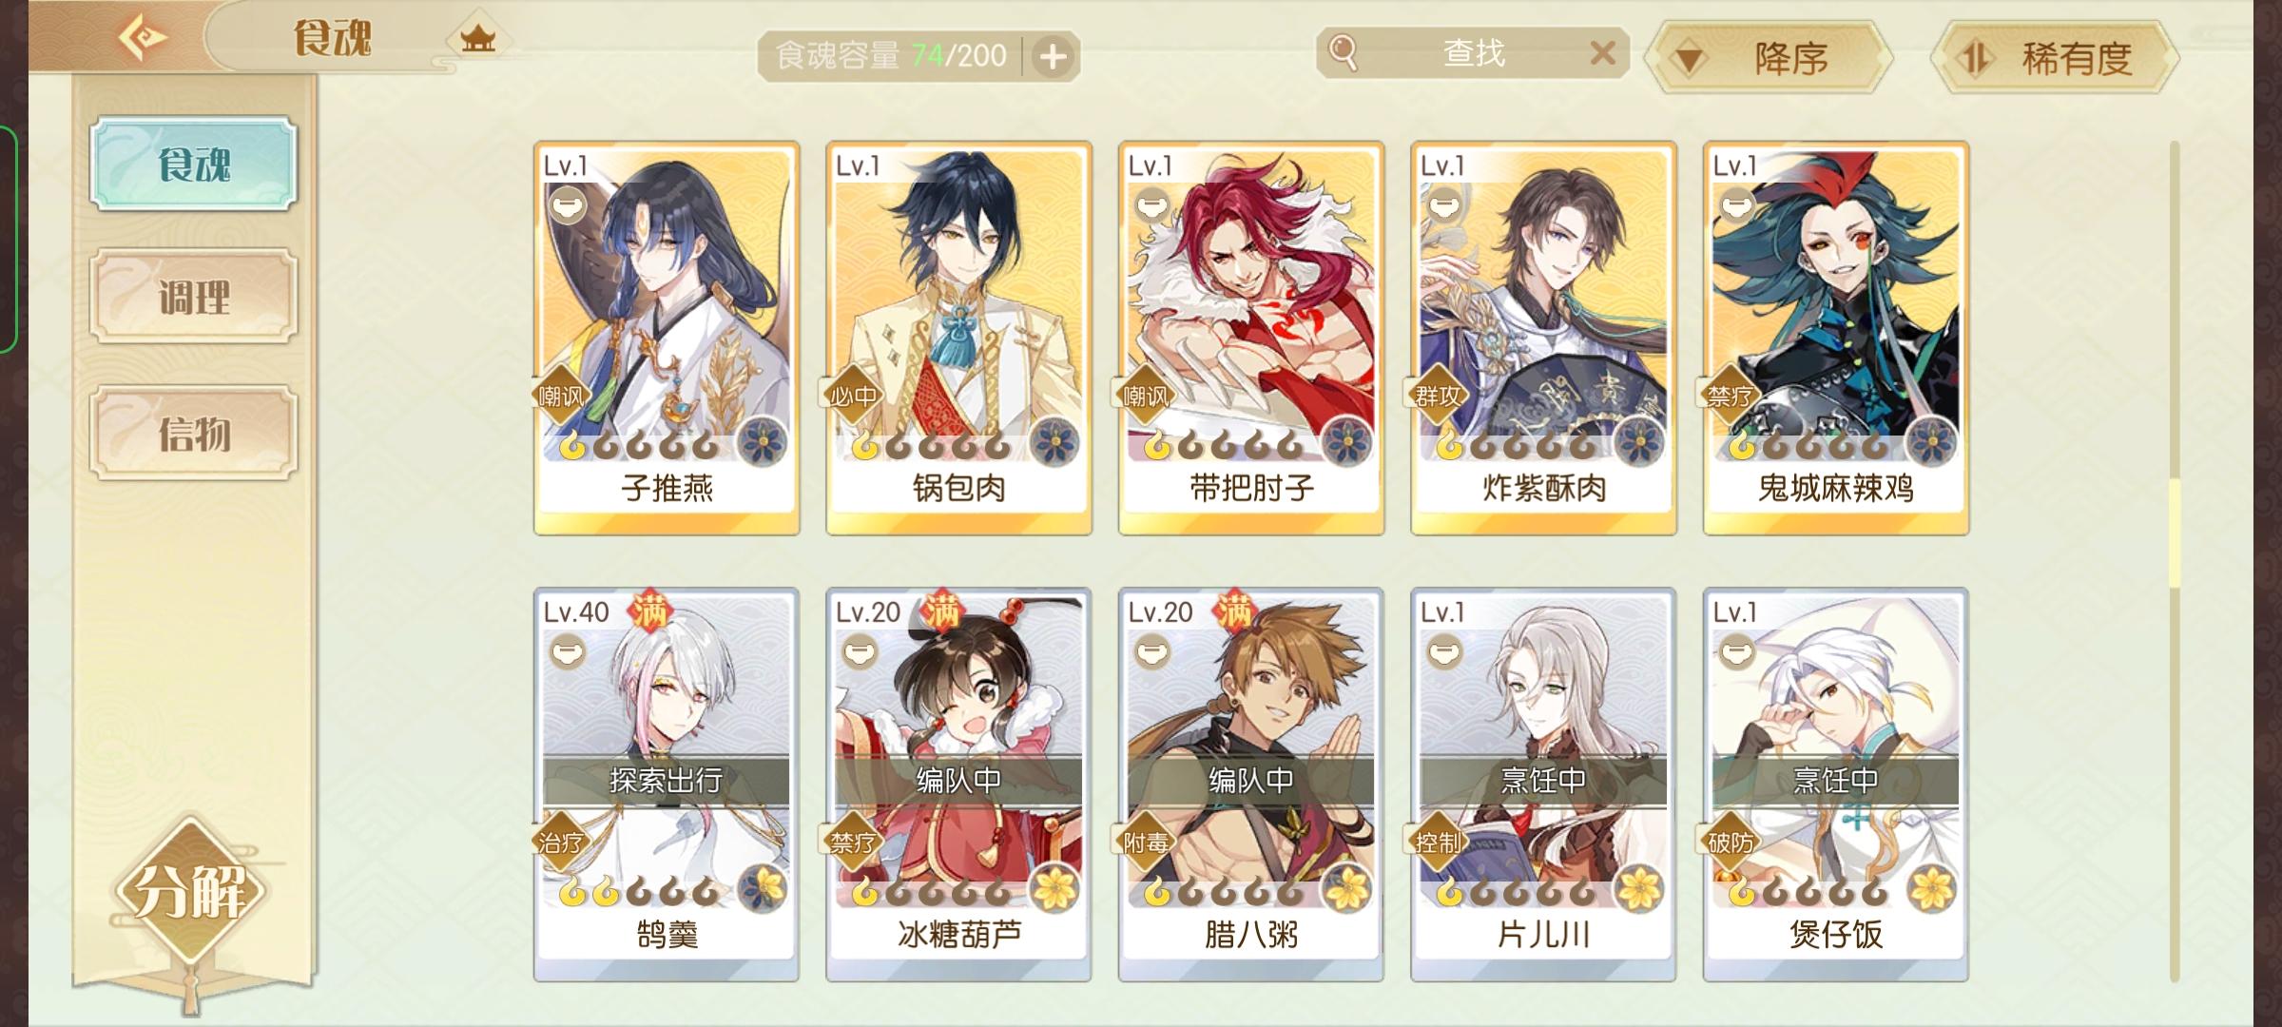Open the 信物 tab
This screenshot has width=2282, height=1027.
click(194, 433)
